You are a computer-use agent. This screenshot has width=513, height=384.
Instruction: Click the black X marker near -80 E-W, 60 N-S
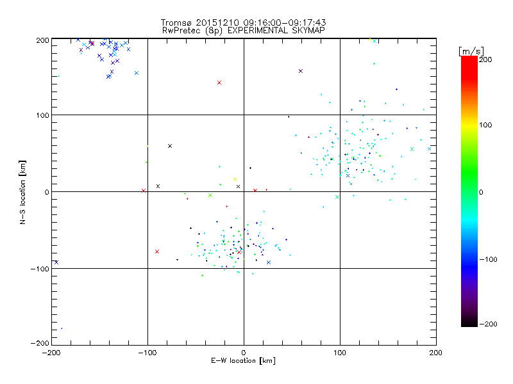click(x=170, y=146)
